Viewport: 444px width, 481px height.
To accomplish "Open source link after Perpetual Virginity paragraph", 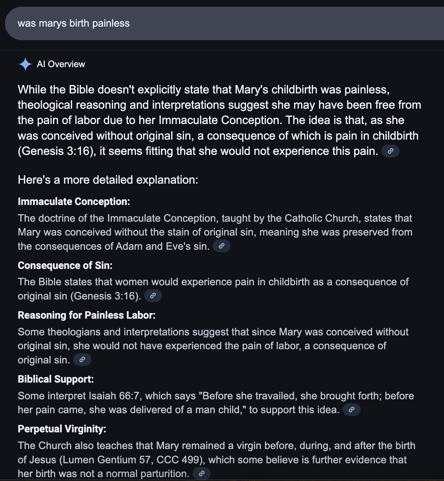I will tap(201, 474).
